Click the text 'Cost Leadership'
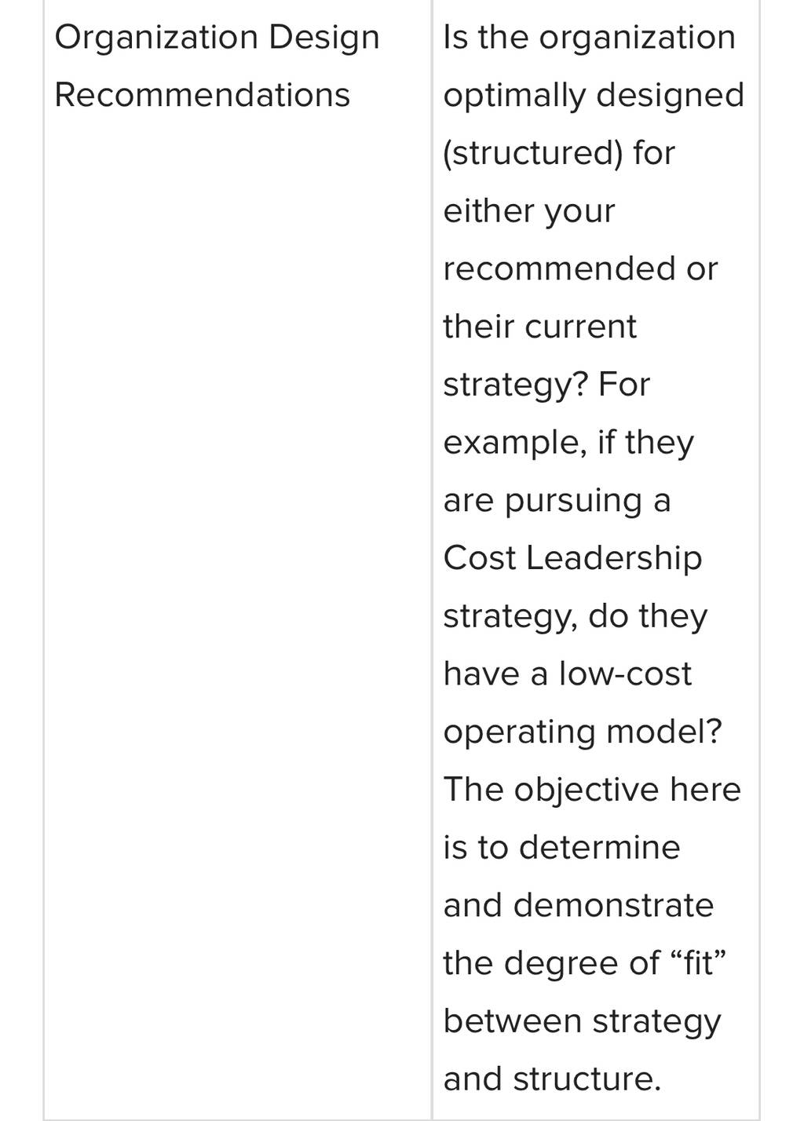 pyautogui.click(x=572, y=558)
